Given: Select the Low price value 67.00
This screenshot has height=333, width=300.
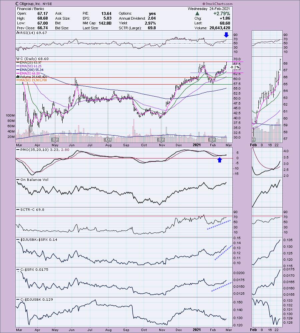Looking at the screenshot, I should point(43,23).
